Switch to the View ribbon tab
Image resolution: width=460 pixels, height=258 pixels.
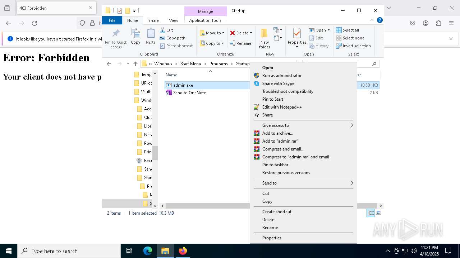click(174, 20)
